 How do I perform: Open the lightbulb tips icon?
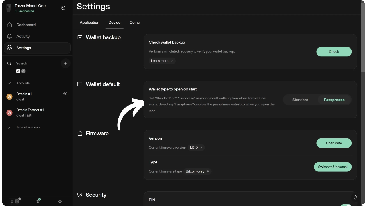356,197
